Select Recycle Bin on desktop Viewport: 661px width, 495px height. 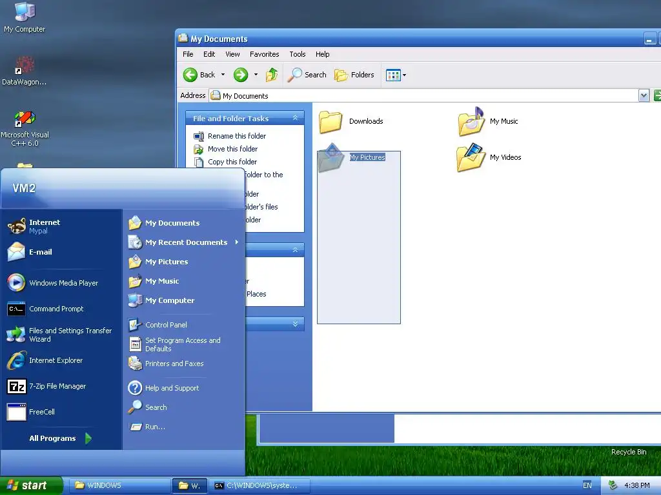[629, 452]
